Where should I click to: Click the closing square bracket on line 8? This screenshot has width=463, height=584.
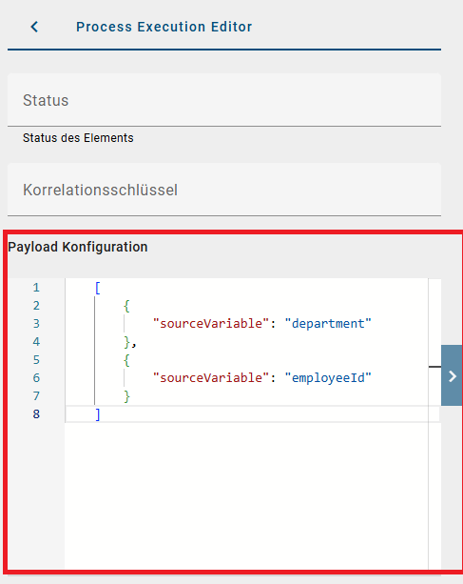pos(98,414)
